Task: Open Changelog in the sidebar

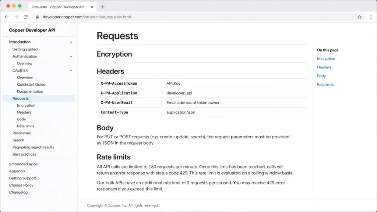Action: tap(18, 192)
